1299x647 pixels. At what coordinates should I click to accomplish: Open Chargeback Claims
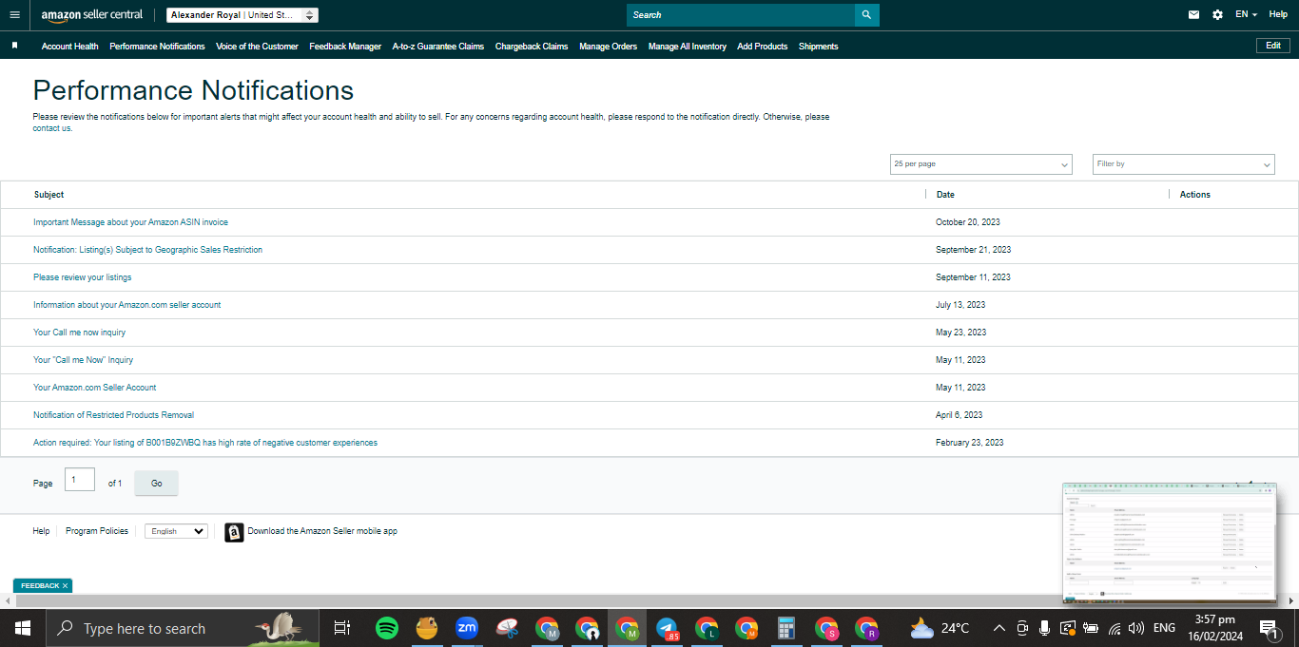[x=532, y=47]
